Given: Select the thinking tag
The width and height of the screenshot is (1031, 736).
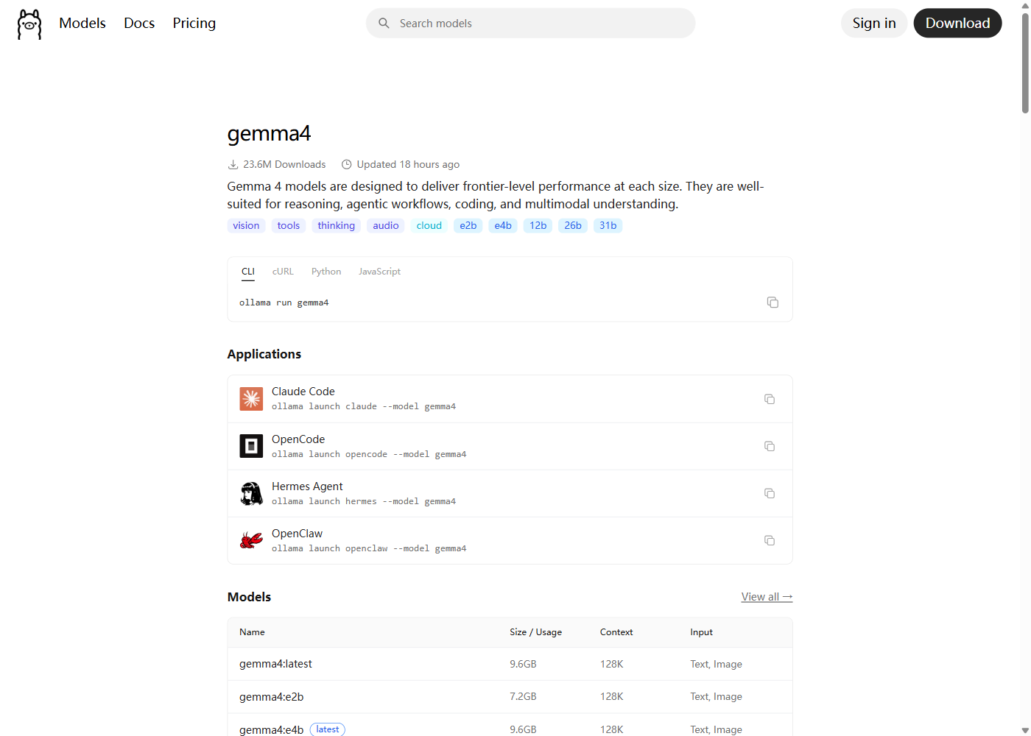Looking at the screenshot, I should [x=336, y=226].
